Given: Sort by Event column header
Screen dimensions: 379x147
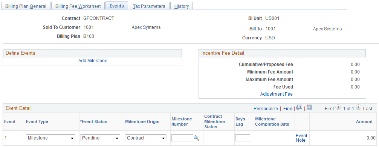Looking at the screenshot, I should (x=10, y=121).
